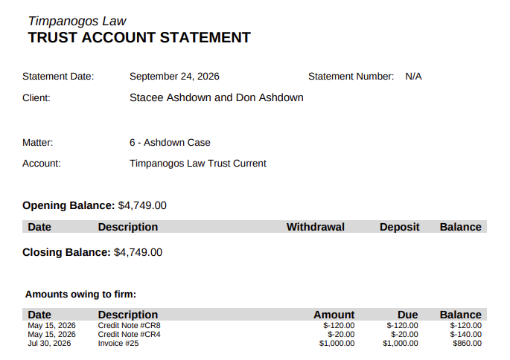This screenshot has width=510, height=360.
Task: Click the Amounts owing to firm heading
Action: tap(80, 295)
